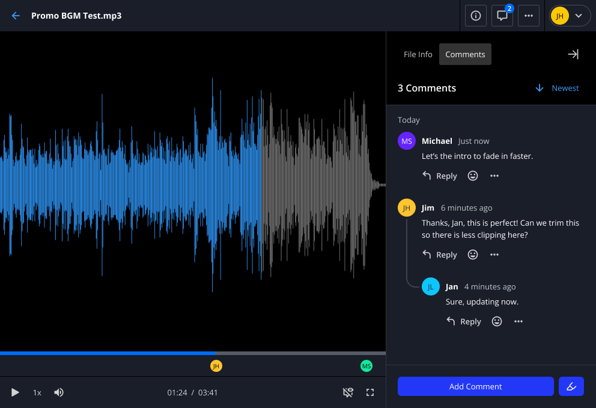The width and height of the screenshot is (596, 408).
Task: Click the Add Comment button
Action: pyautogui.click(x=475, y=386)
